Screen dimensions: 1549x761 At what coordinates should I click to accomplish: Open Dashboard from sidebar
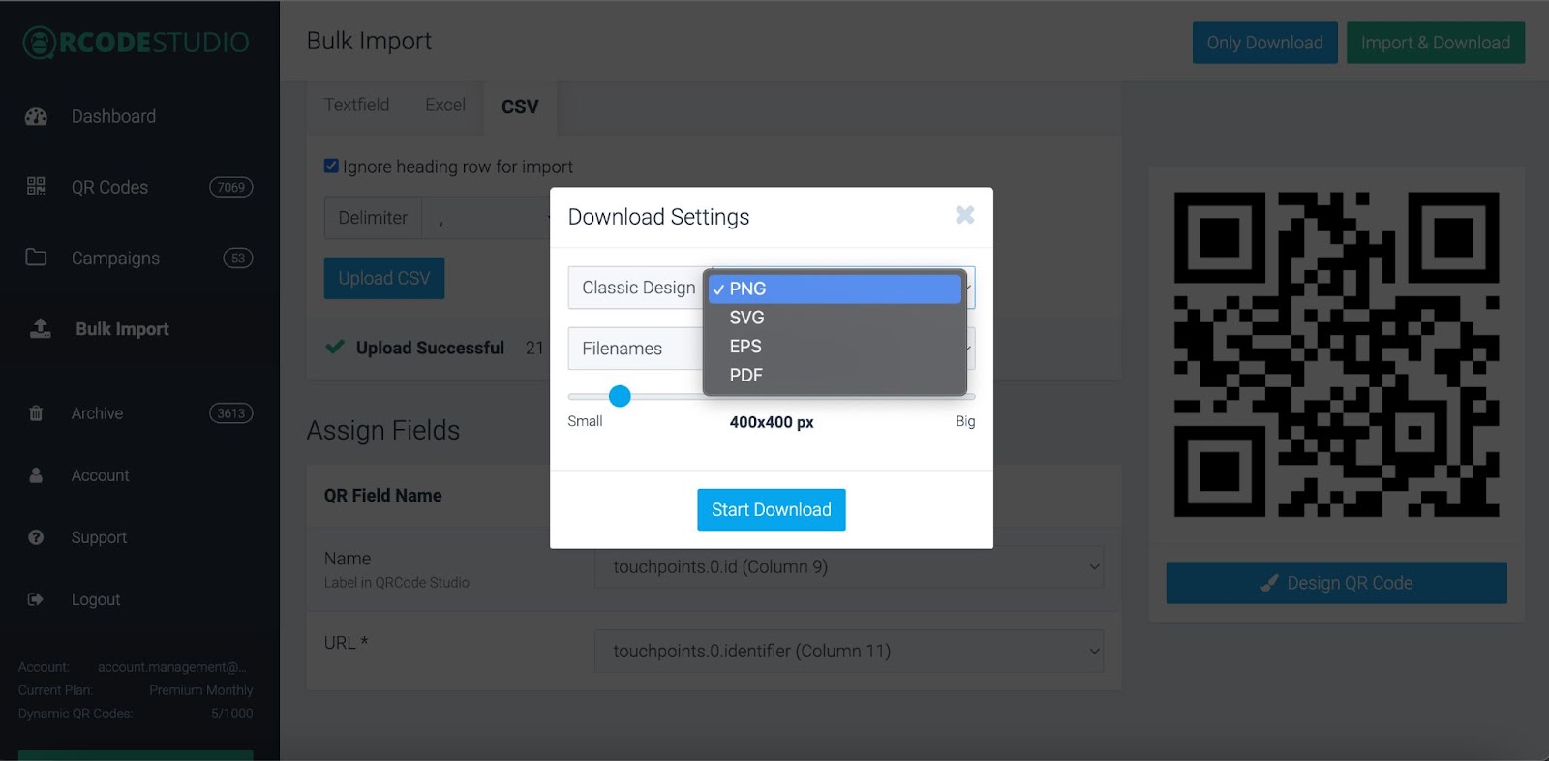[113, 116]
